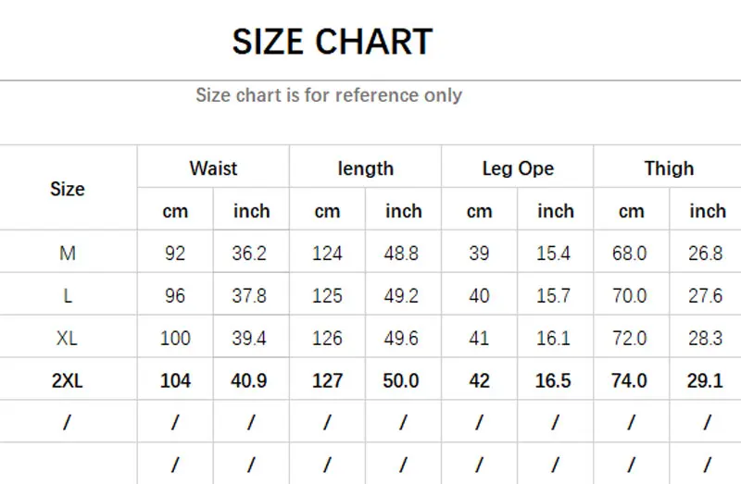
Task: Click the 15.7 inch leg opening value
Action: [554, 296]
